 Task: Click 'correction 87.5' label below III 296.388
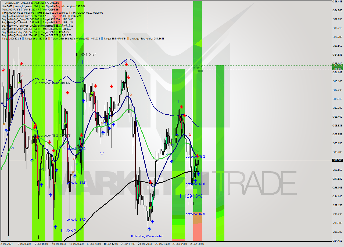tap(195, 214)
